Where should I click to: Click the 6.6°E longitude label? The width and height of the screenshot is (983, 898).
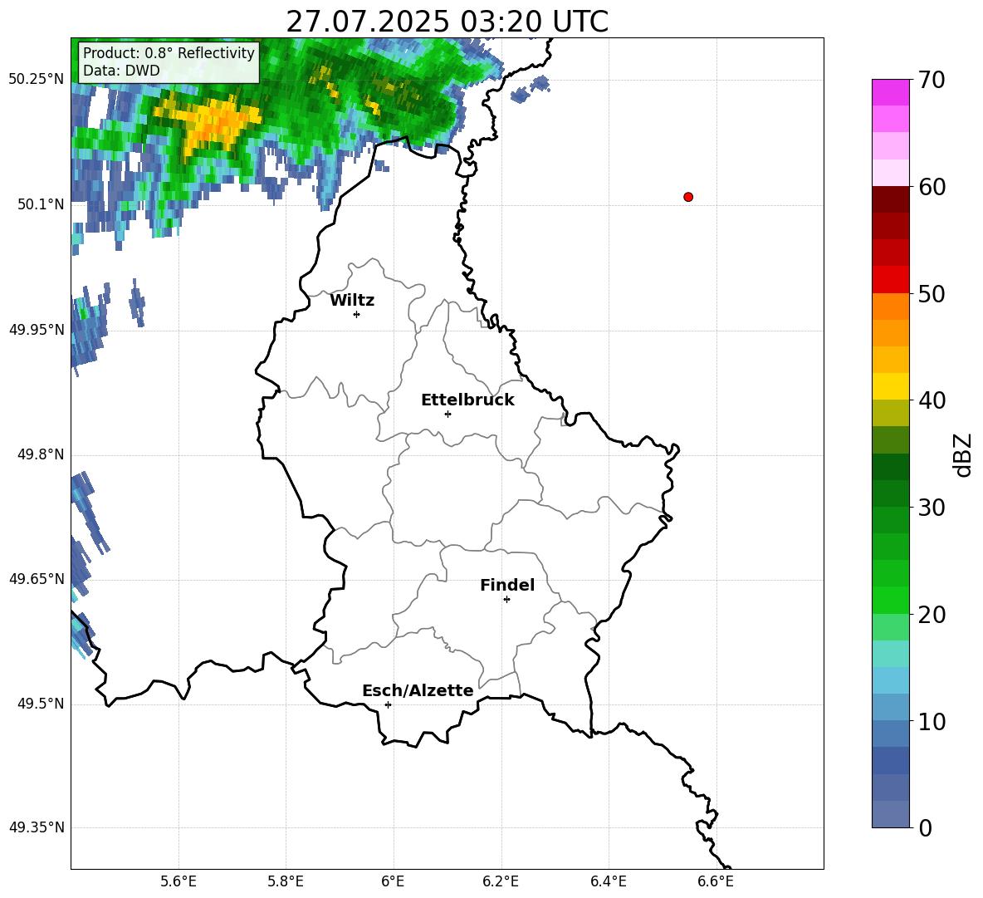tap(716, 882)
